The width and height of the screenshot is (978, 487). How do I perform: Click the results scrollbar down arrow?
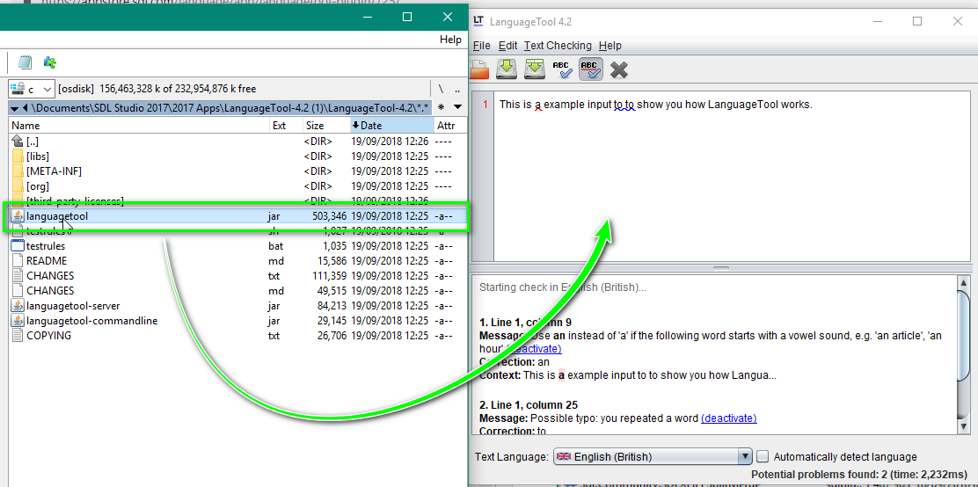[x=962, y=425]
